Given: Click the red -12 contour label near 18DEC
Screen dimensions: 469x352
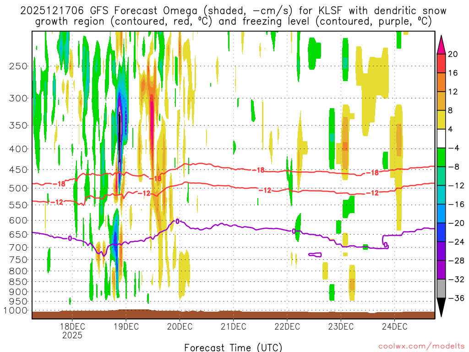Looking at the screenshot, I should coord(57,202).
